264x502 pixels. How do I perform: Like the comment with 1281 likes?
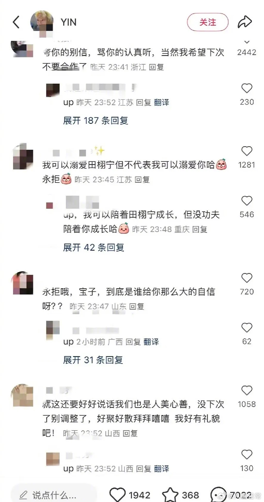click(x=247, y=151)
